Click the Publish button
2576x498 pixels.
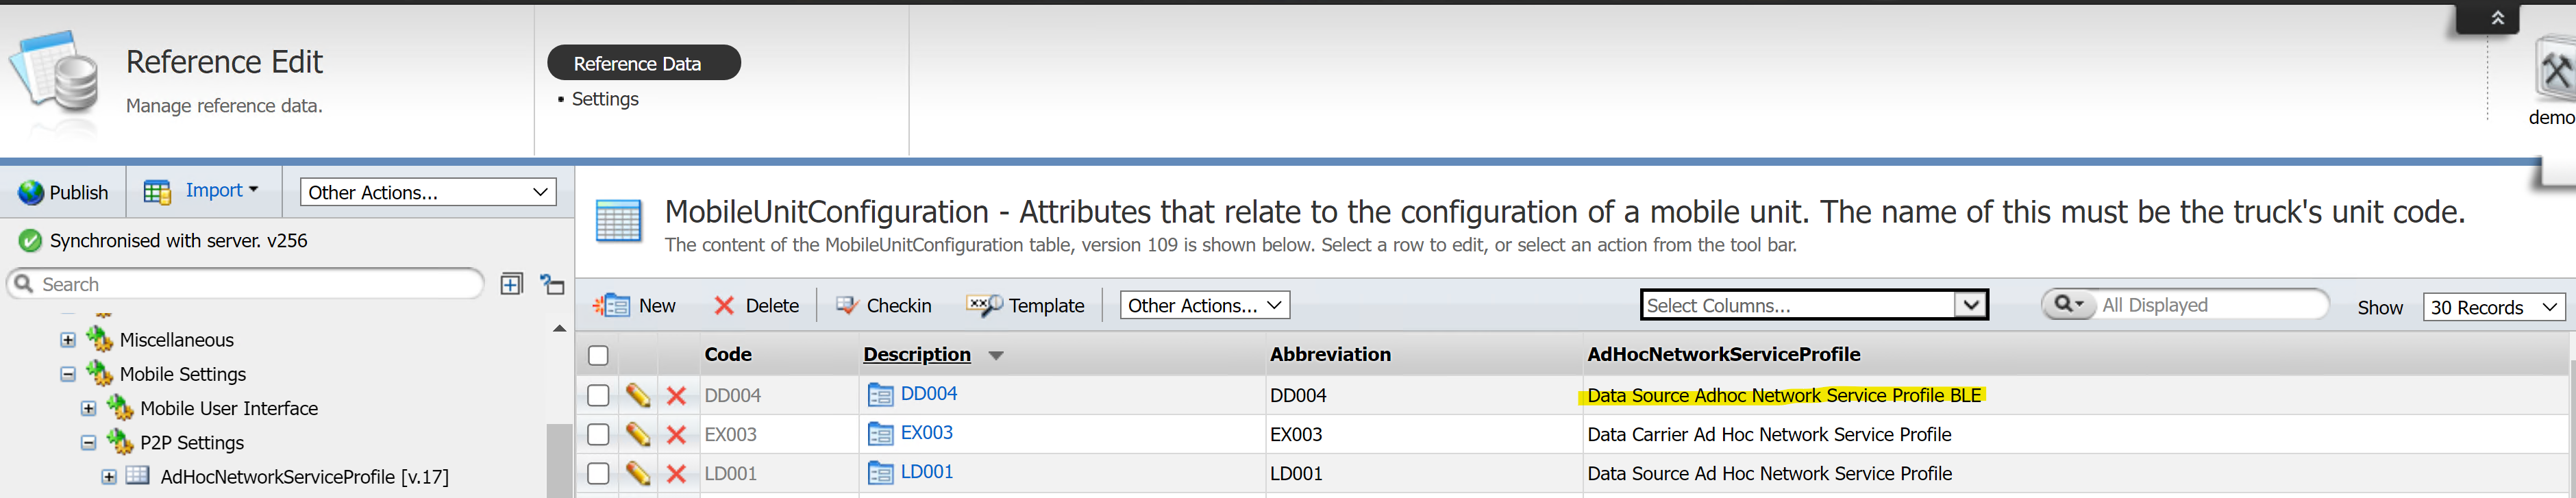[64, 192]
